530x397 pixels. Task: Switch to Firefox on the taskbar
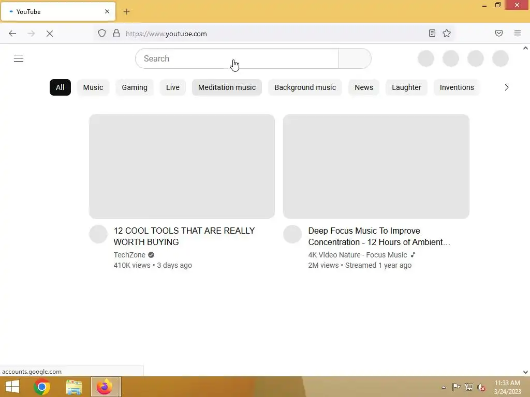tap(105, 387)
